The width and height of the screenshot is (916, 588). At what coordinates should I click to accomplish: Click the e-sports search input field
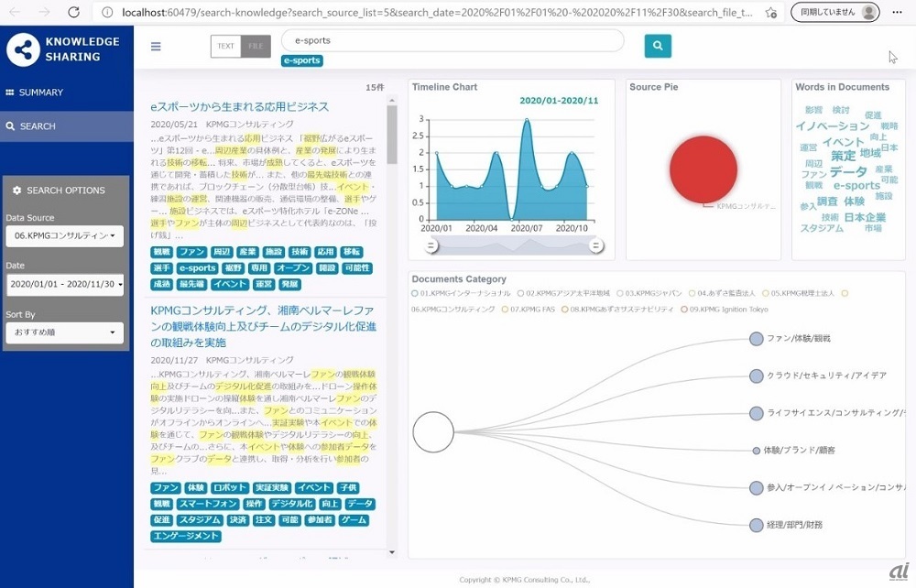[x=453, y=41]
